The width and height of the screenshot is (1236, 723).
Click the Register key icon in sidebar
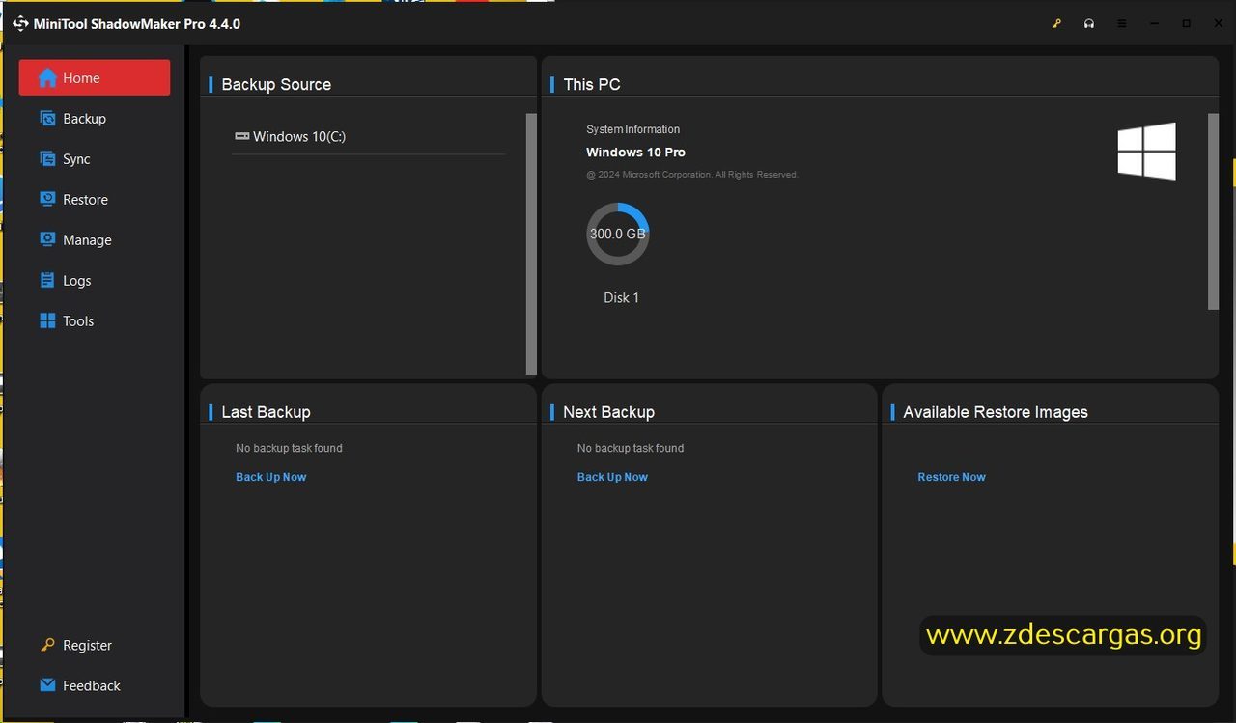click(47, 645)
